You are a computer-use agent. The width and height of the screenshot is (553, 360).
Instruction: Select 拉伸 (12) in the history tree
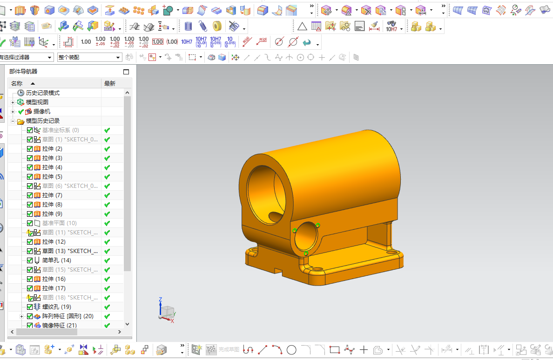click(54, 242)
